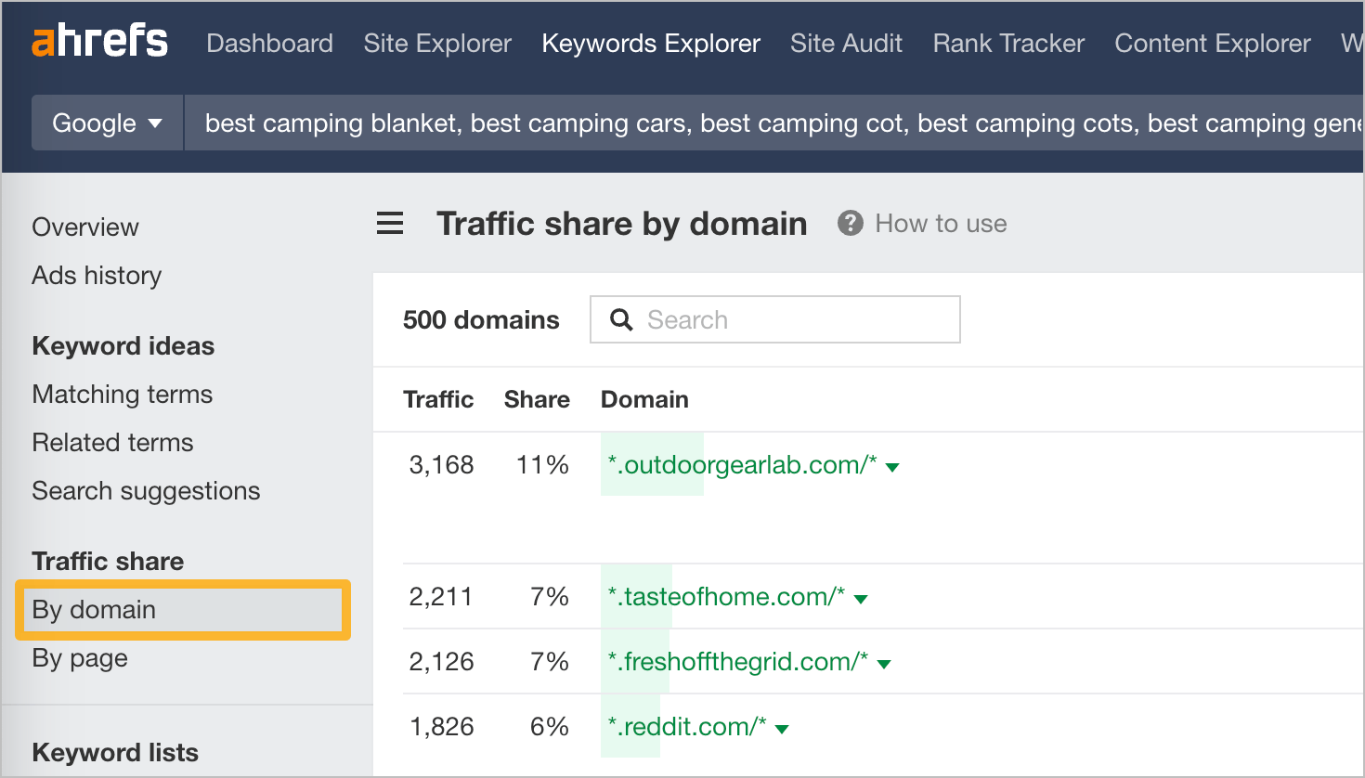Click the 2,126 traffic value

coord(441,661)
